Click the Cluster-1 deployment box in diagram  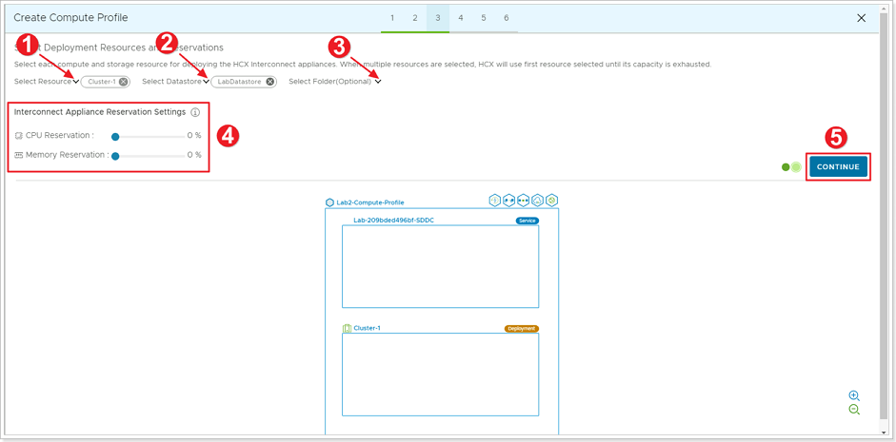click(x=440, y=375)
